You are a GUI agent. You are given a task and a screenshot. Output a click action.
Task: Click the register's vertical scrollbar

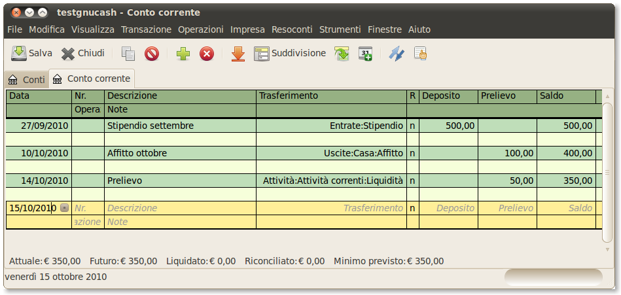point(607,170)
